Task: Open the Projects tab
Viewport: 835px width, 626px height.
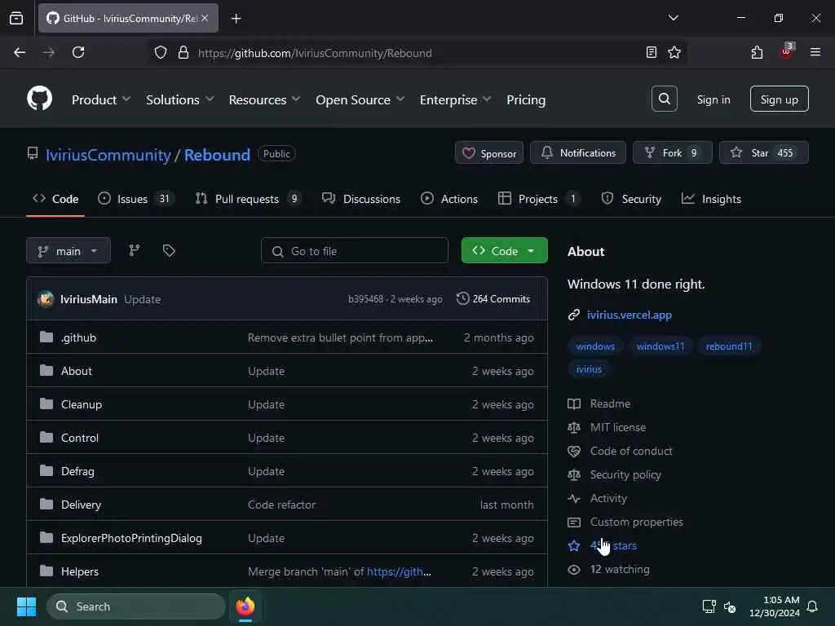Action: point(539,199)
